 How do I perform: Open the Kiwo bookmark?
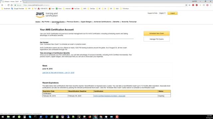click(x=59, y=9)
